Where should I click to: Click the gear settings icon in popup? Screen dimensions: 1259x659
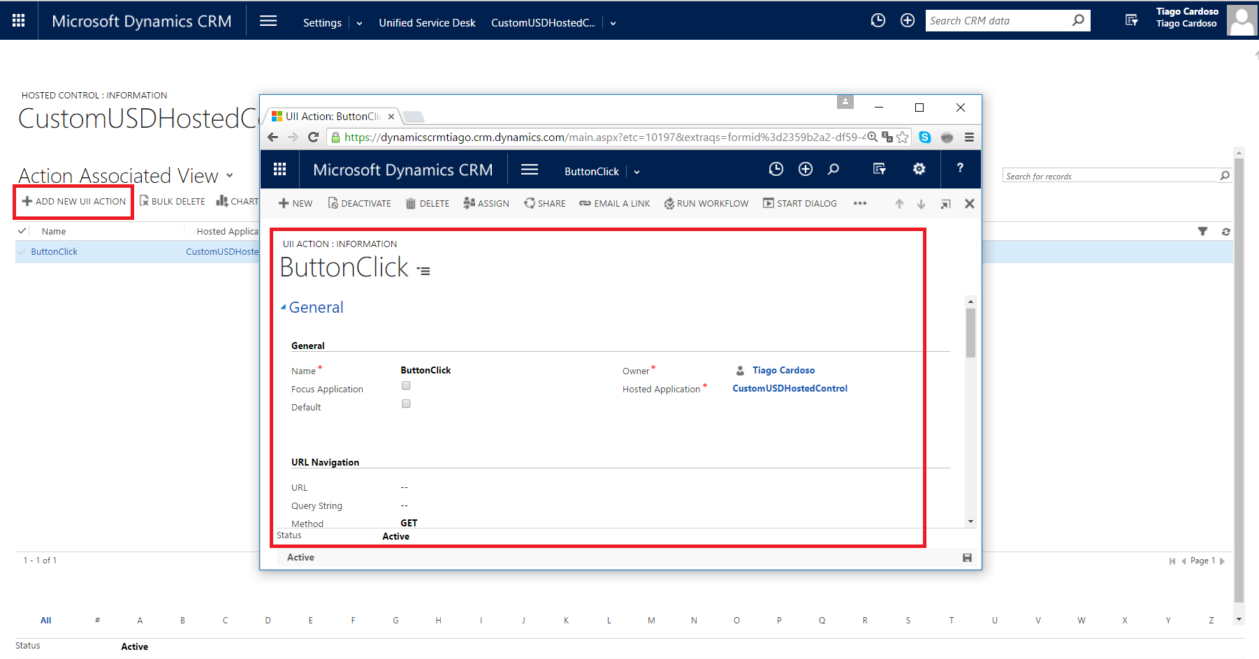pyautogui.click(x=919, y=169)
